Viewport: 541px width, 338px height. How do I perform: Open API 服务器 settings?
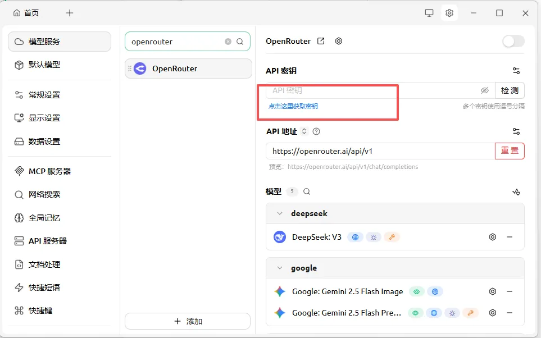tap(60, 241)
